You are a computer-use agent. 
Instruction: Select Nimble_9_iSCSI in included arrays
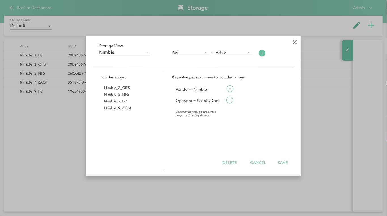point(117,108)
